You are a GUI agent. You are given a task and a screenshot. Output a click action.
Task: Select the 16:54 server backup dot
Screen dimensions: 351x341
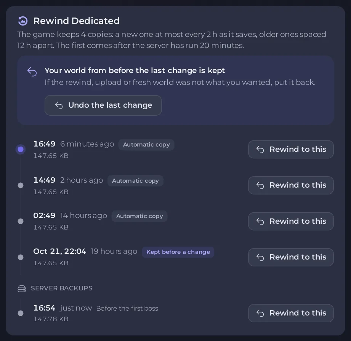(21, 313)
